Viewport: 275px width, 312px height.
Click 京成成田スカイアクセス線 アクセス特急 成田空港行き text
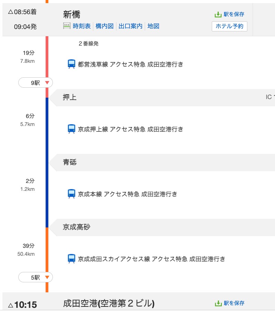point(152,259)
